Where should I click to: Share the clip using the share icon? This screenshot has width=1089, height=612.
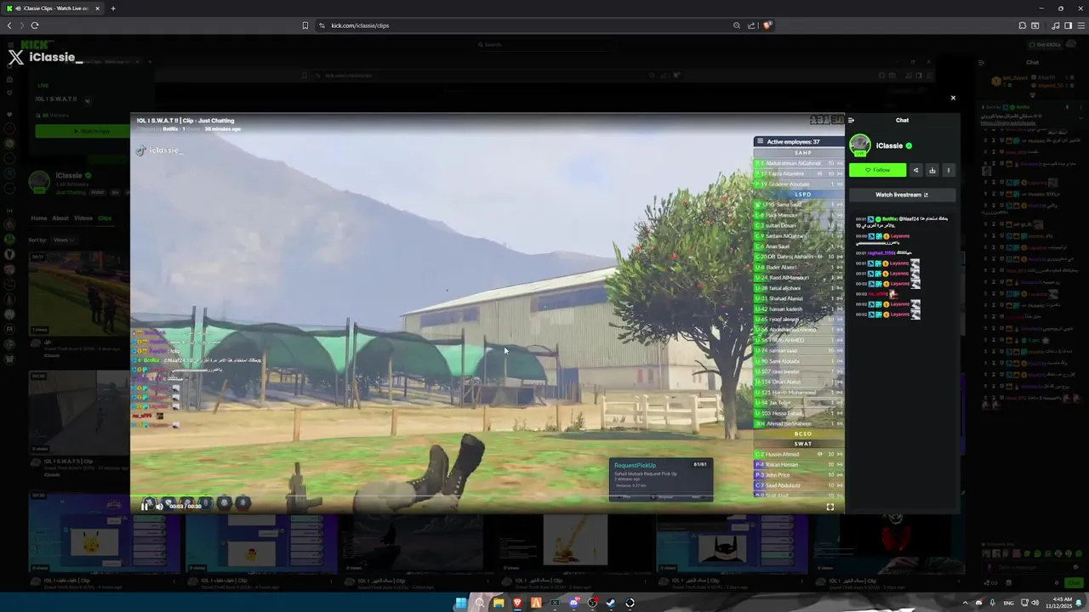pos(916,170)
